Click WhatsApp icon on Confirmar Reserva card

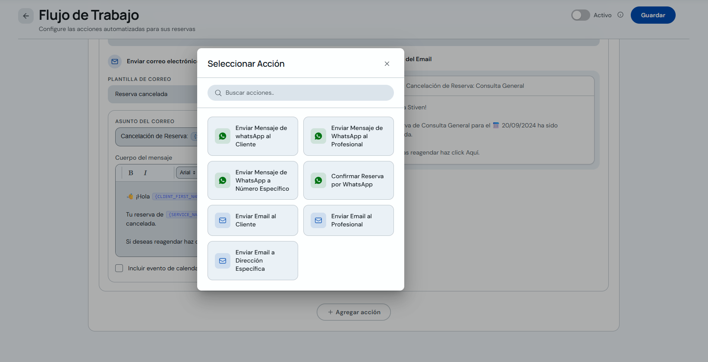(x=318, y=180)
